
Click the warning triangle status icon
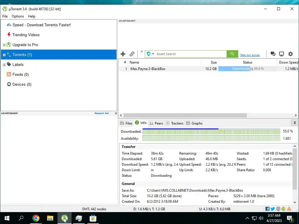point(289,209)
